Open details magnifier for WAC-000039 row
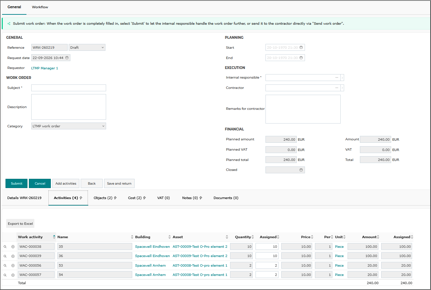 pos(5,256)
